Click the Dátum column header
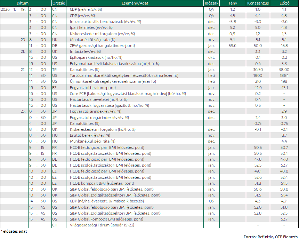The image size is (299, 240). [x=23, y=3]
